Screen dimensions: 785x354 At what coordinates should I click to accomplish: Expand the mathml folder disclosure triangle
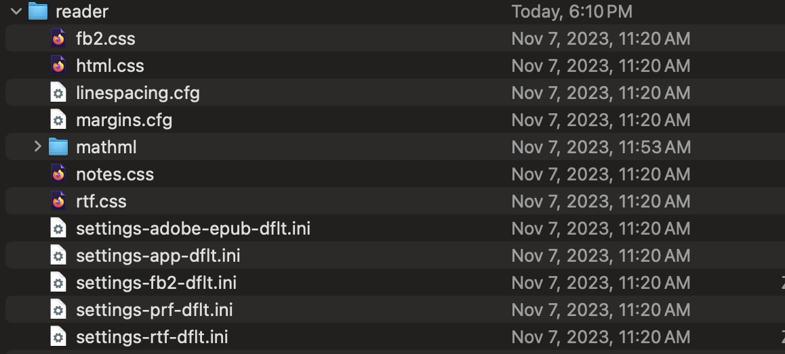[x=37, y=147]
